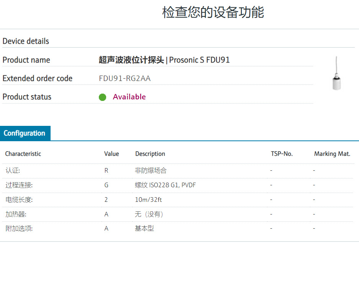
Task: Click the TSP-No. column header
Action: click(282, 154)
